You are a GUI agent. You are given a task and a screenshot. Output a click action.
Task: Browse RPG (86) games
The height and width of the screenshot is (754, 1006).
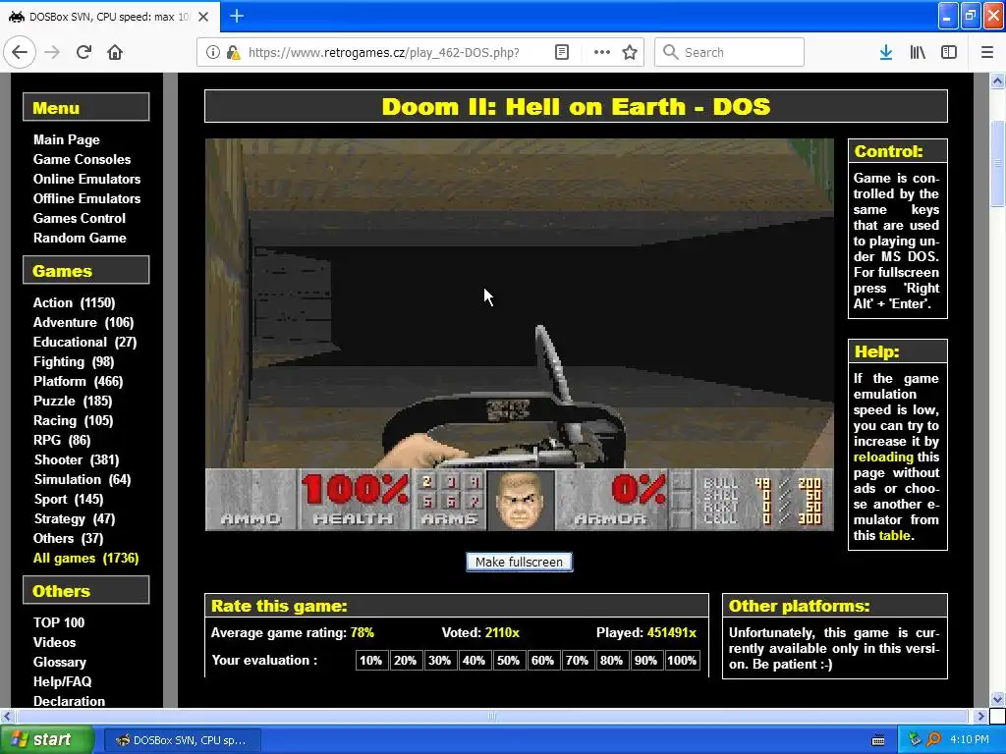[62, 441]
